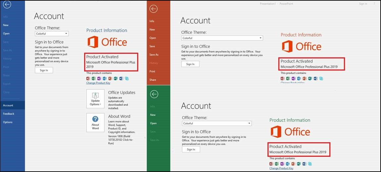Click Change Product Key link in Word panel
The height and width of the screenshot is (172, 381).
tap(98, 83)
